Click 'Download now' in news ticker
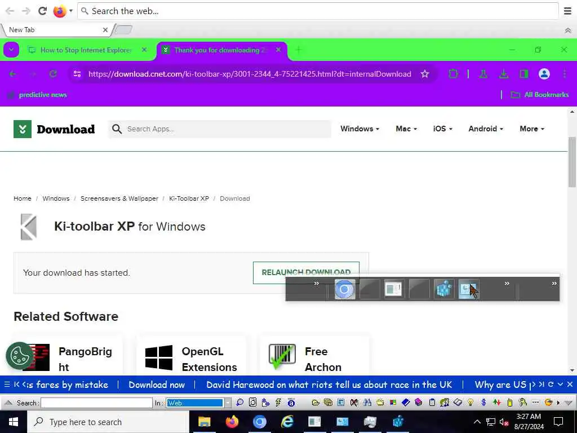Image resolution: width=577 pixels, height=433 pixels. [157, 385]
